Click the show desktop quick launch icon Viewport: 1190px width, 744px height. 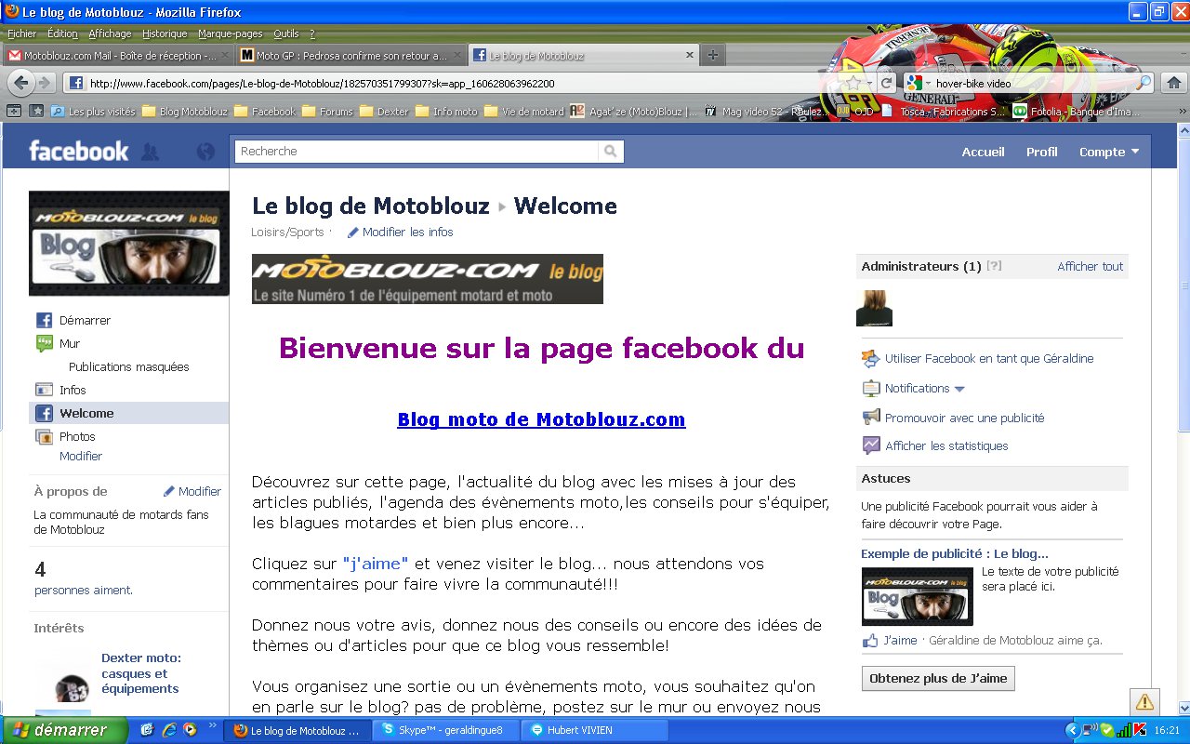(148, 730)
